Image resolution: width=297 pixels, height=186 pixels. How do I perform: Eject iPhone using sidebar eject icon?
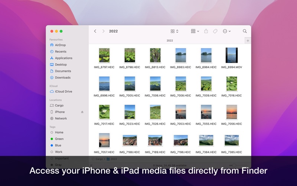click(82, 112)
